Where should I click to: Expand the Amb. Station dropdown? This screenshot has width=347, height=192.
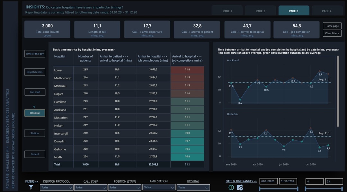click(159, 187)
